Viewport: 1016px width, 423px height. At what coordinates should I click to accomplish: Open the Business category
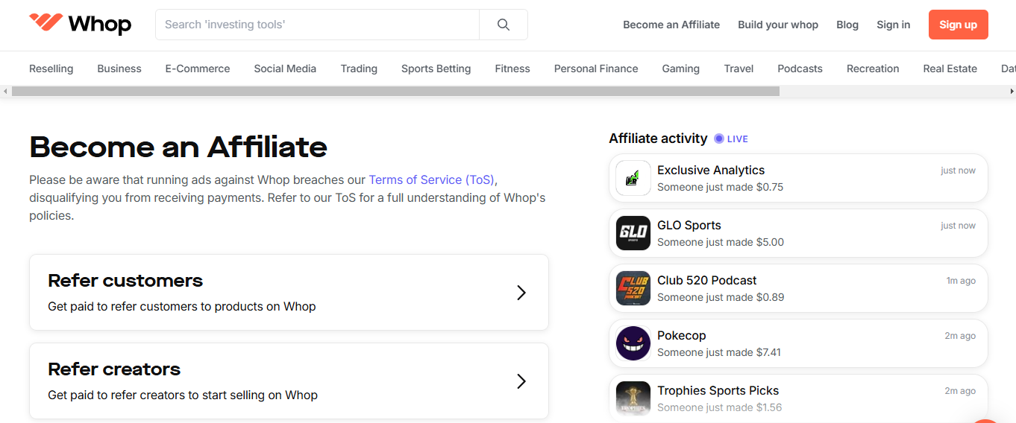click(x=119, y=69)
